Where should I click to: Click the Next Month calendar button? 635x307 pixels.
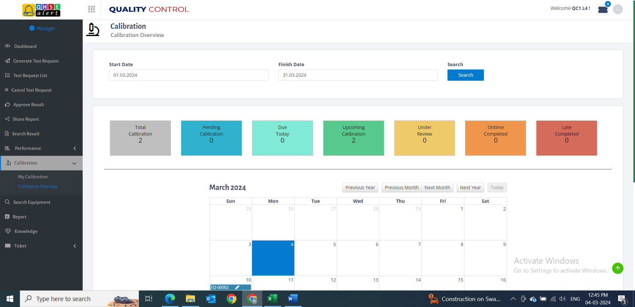coord(437,187)
